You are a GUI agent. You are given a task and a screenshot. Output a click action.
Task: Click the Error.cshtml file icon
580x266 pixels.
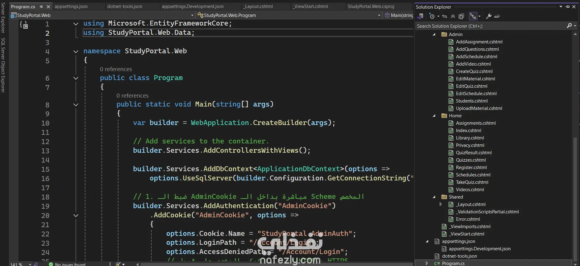[x=451, y=219]
